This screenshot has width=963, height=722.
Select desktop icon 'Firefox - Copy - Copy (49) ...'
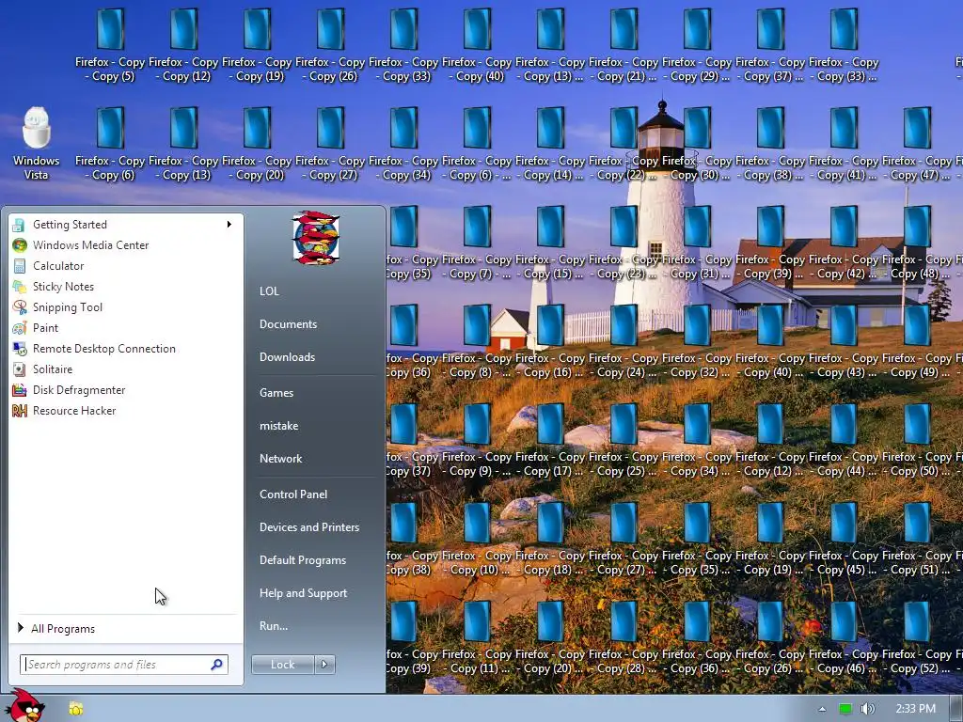(917, 342)
